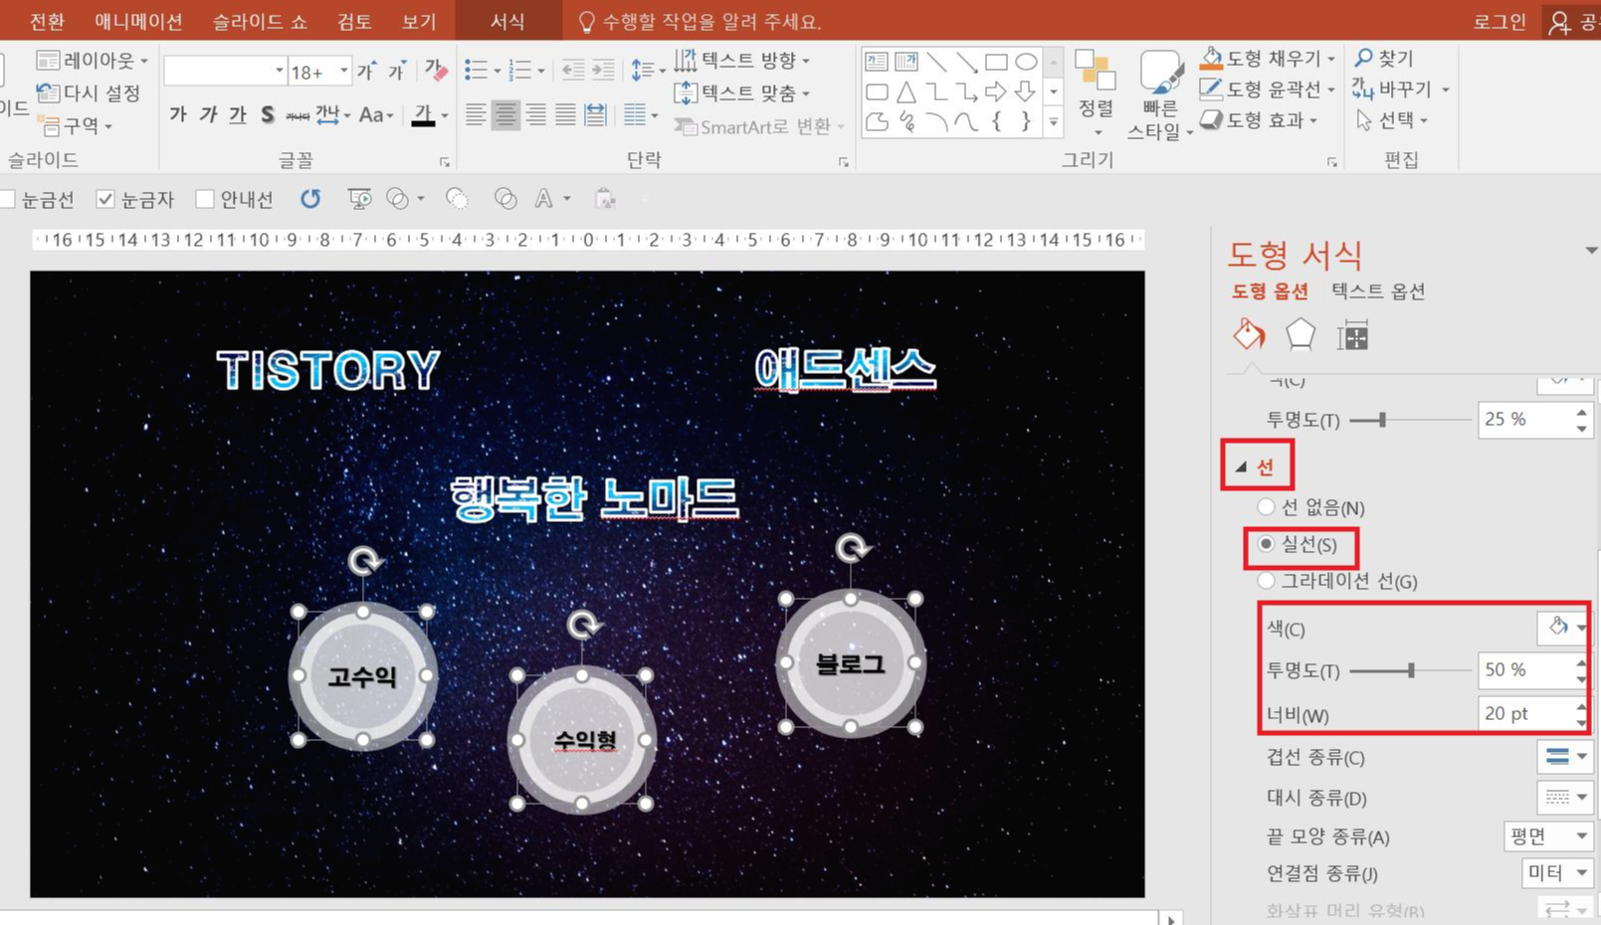
Task: Select the rectangle shape in gallery
Action: pyautogui.click(x=996, y=62)
